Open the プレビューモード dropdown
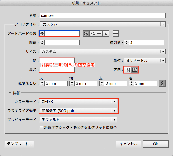 (x=78, y=120)
